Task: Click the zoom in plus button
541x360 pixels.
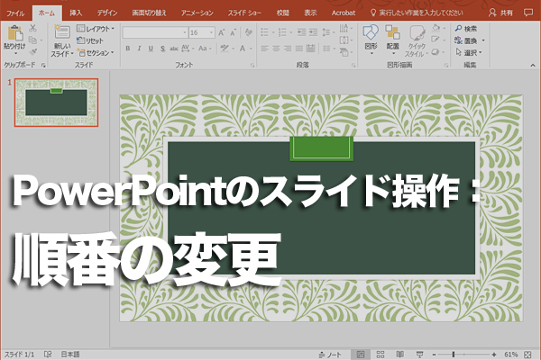Action: (494, 355)
